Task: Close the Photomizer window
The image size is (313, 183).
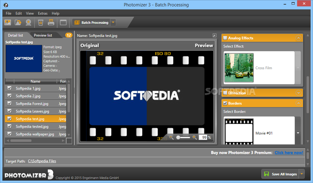Action: tap(304, 3)
